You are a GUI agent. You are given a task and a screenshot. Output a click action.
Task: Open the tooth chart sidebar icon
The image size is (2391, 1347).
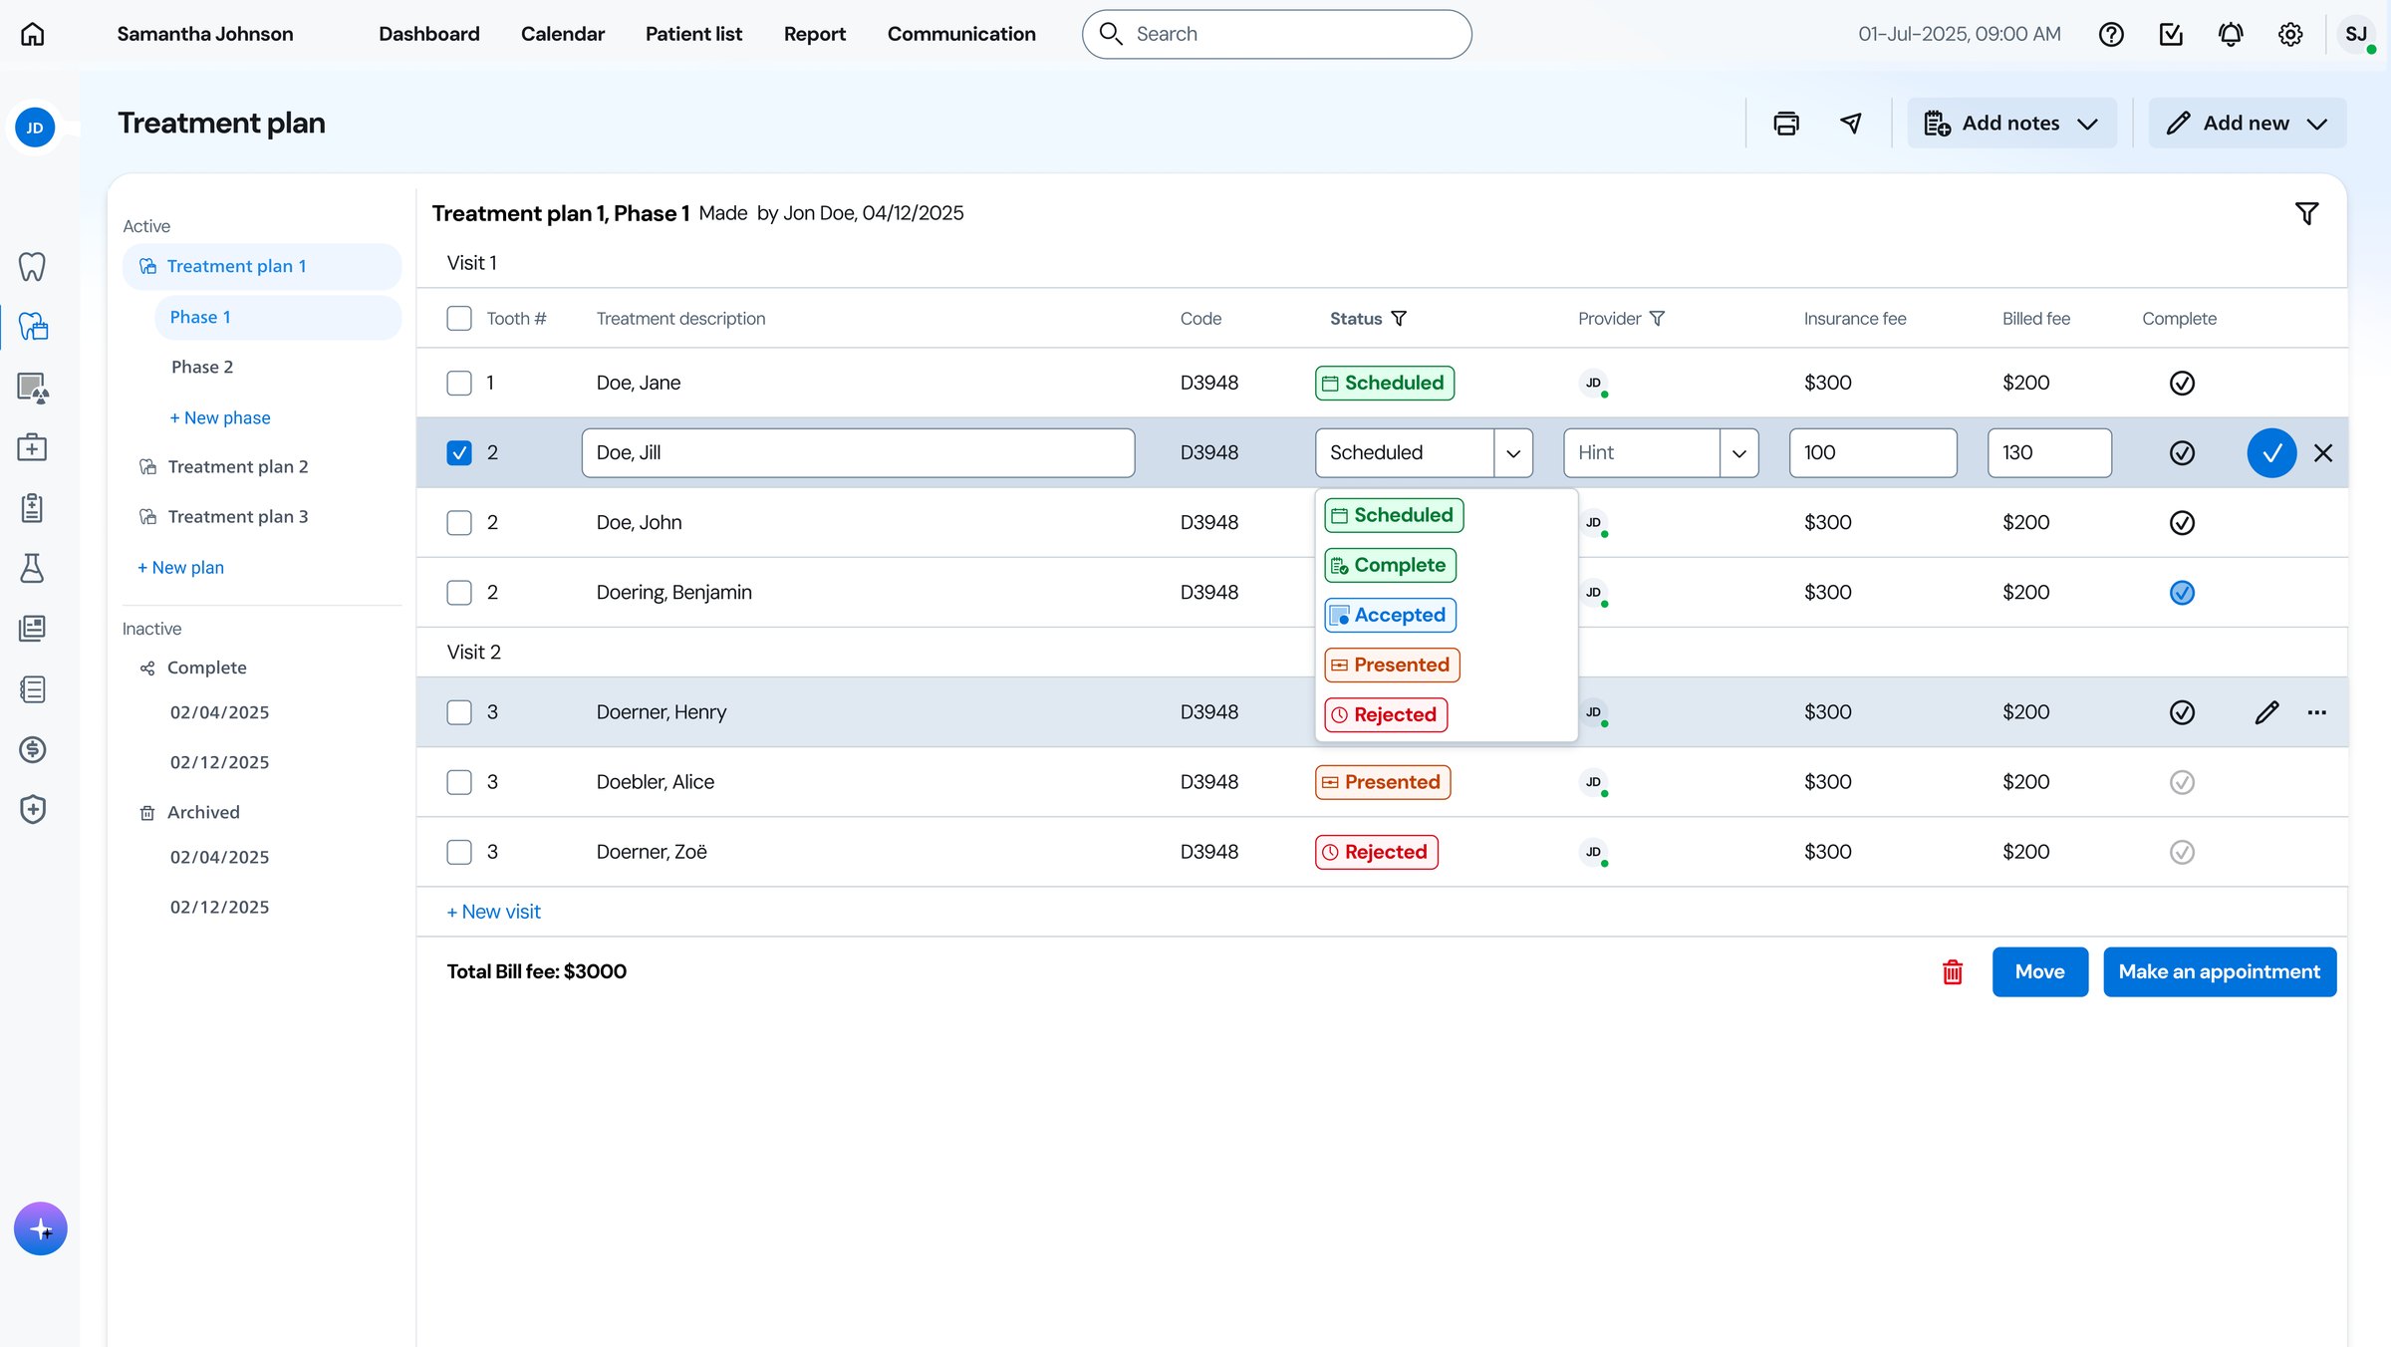tap(32, 266)
